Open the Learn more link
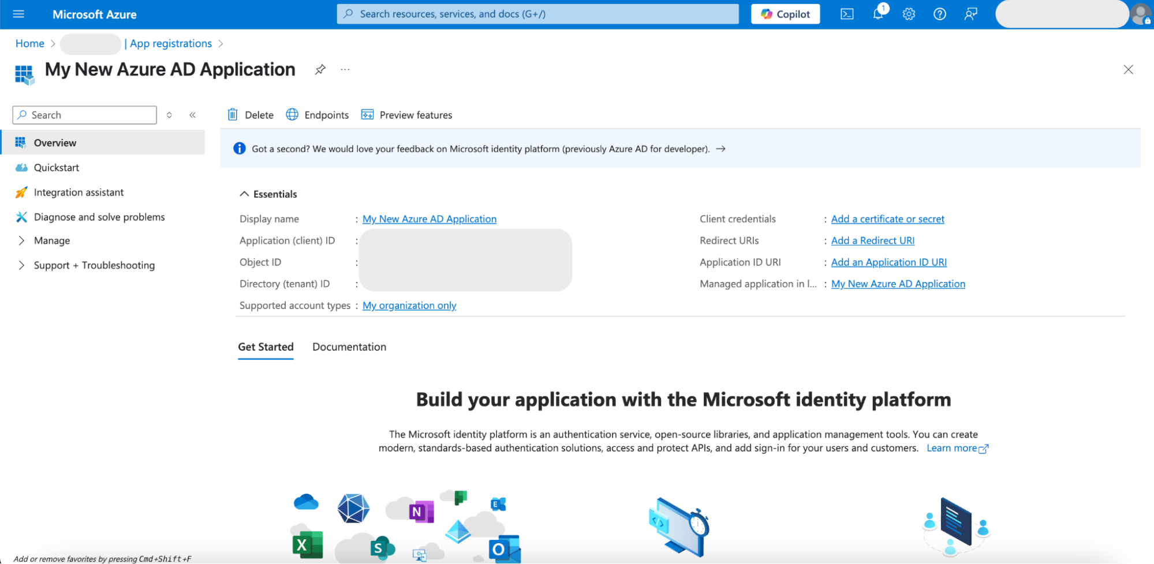 (x=958, y=448)
